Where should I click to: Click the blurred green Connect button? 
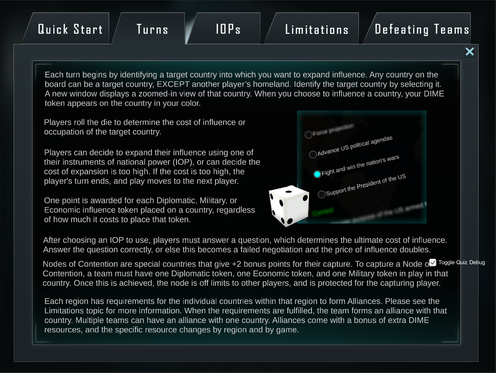322,212
